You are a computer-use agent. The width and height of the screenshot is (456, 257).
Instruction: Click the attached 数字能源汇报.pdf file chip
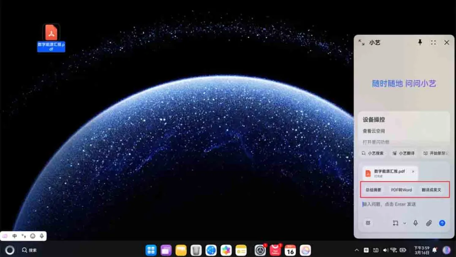coord(390,173)
